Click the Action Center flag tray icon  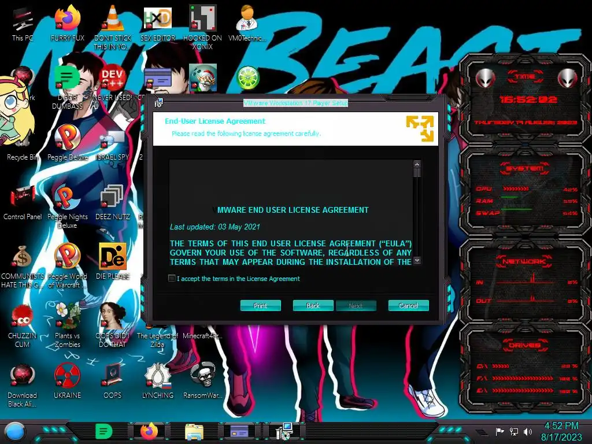pyautogui.click(x=499, y=431)
